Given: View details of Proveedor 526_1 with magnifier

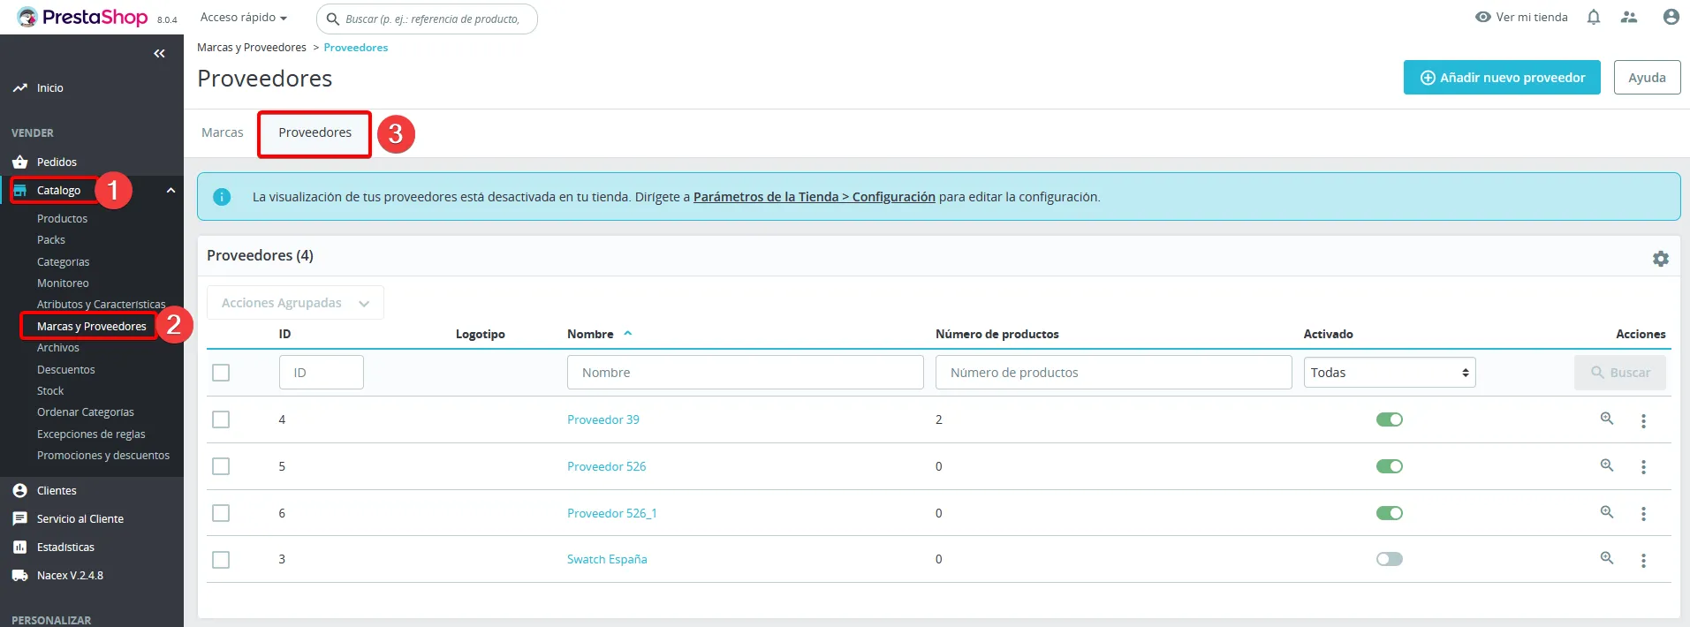Looking at the screenshot, I should (1607, 512).
